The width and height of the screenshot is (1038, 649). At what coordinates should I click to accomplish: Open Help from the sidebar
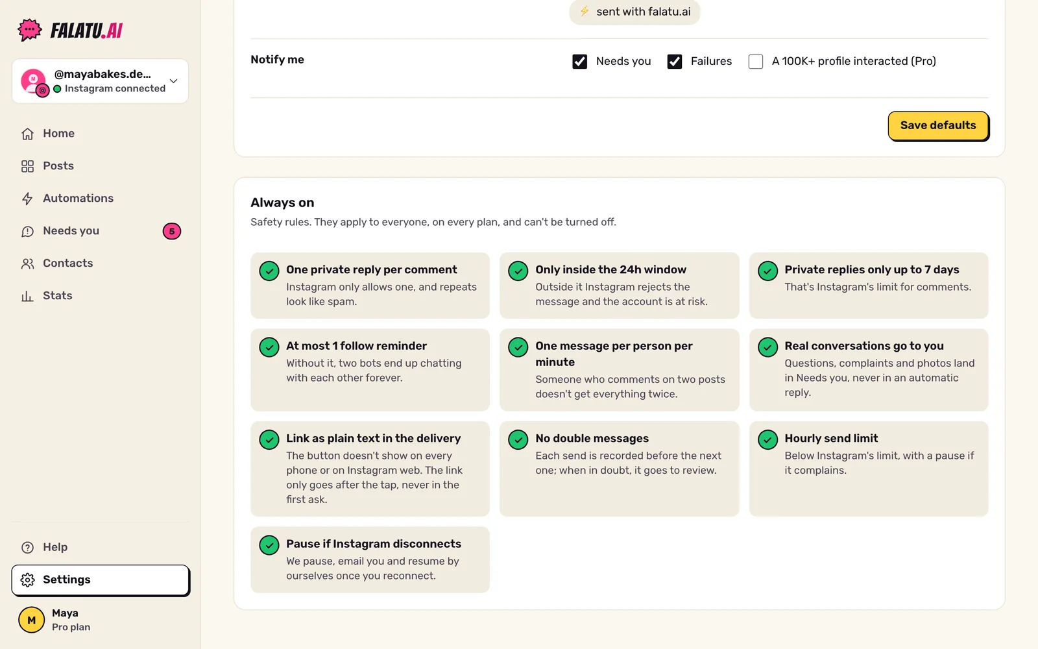coord(101,547)
